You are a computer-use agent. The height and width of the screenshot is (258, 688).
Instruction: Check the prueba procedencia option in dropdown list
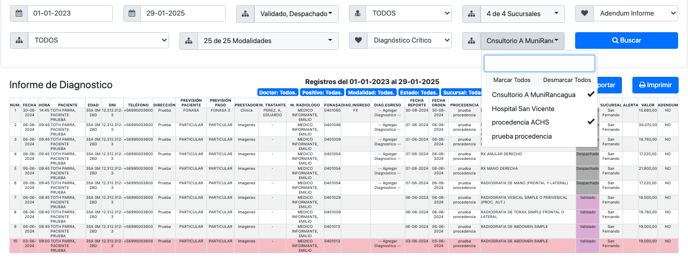coord(539,137)
